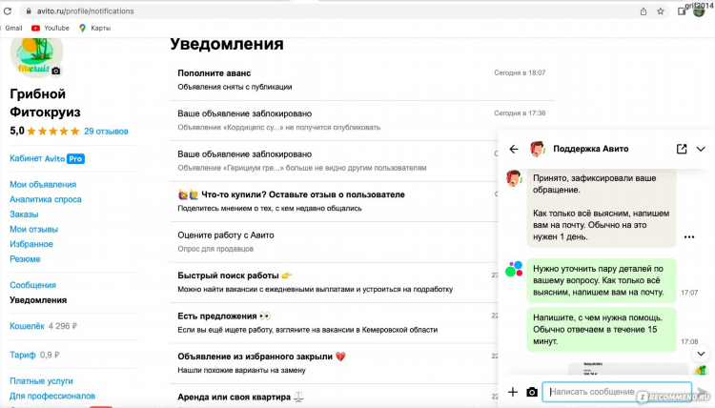The image size is (715, 408).
Task: Open Платные услуги
Action: point(41,380)
